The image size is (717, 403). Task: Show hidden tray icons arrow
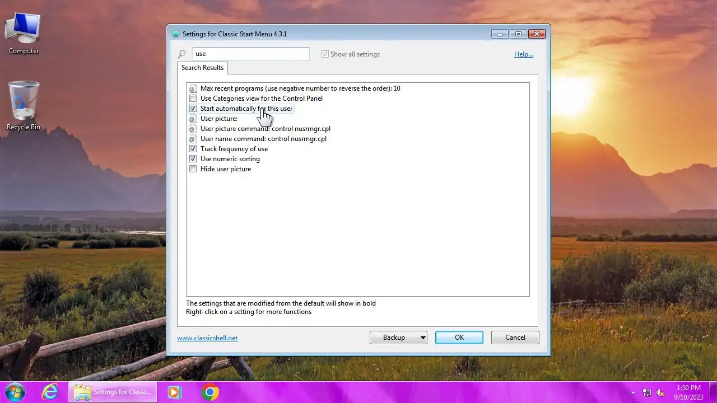pyautogui.click(x=634, y=392)
